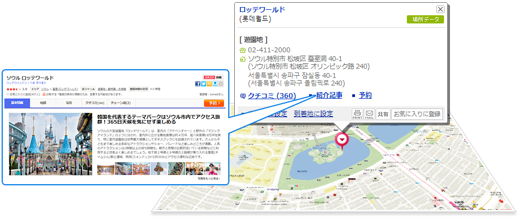
Task: Click the pink location pin on the map
Action: (x=342, y=141)
